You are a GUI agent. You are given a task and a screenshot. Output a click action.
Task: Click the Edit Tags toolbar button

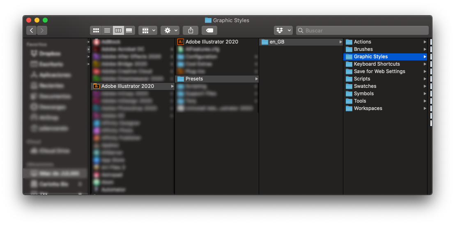click(x=209, y=30)
